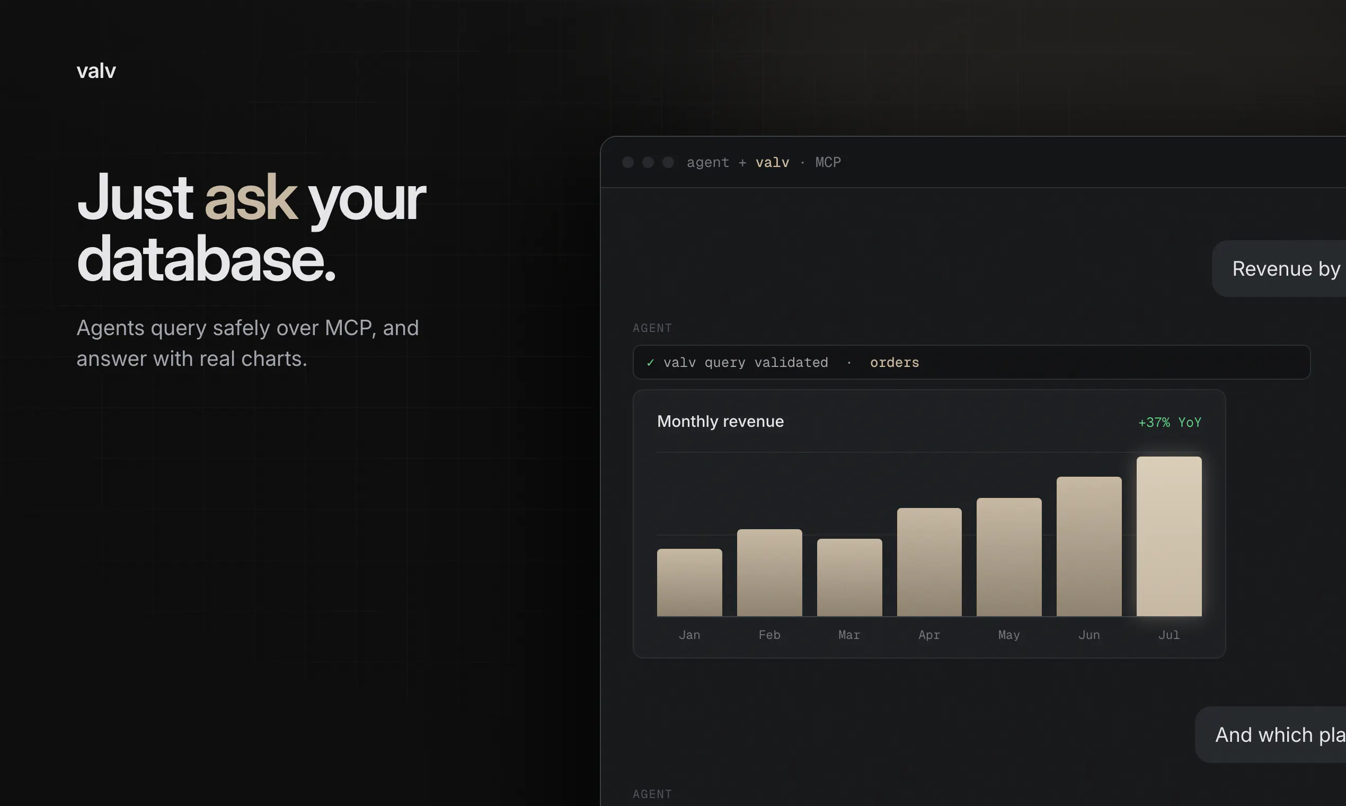This screenshot has width=1346, height=806.
Task: Select the highlighted Jul revenue bar
Action: pyautogui.click(x=1169, y=536)
